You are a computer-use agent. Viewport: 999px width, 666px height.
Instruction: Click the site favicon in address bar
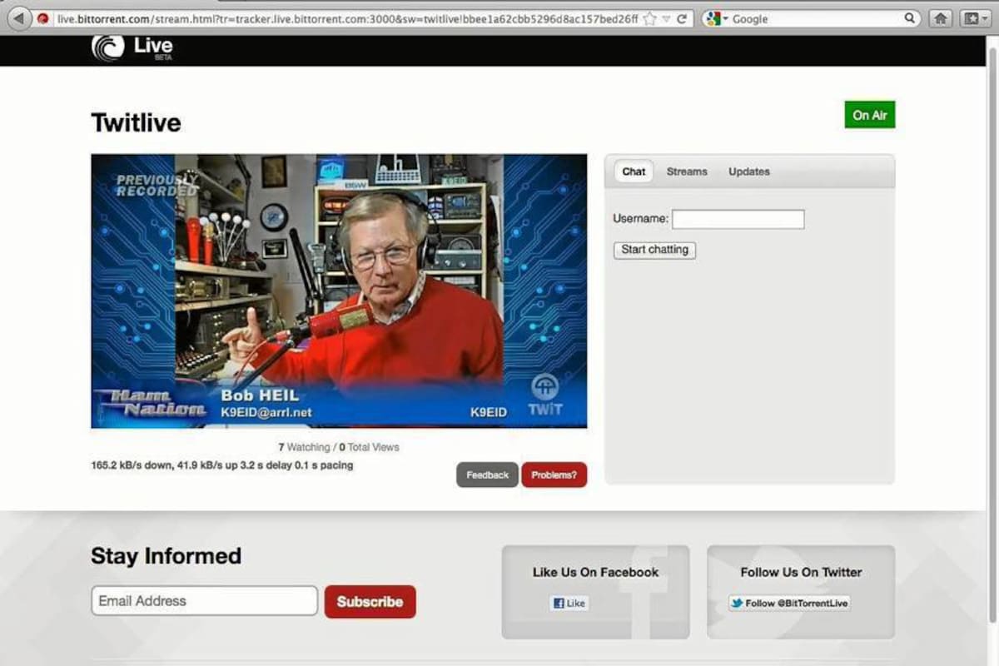(x=43, y=18)
